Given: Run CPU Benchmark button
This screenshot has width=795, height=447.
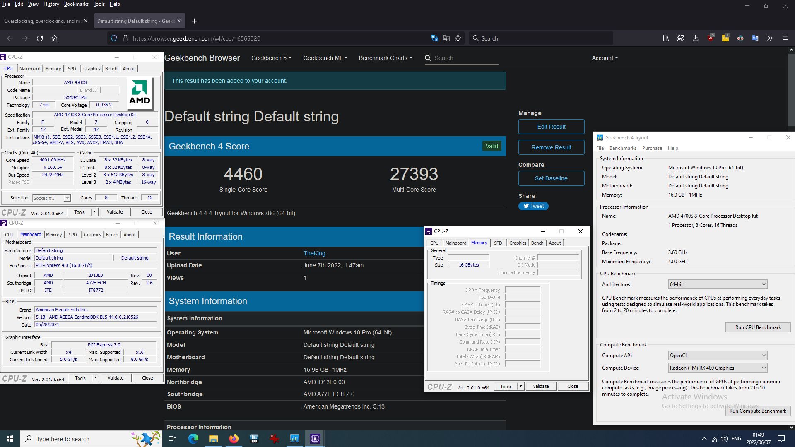Looking at the screenshot, I should point(758,327).
